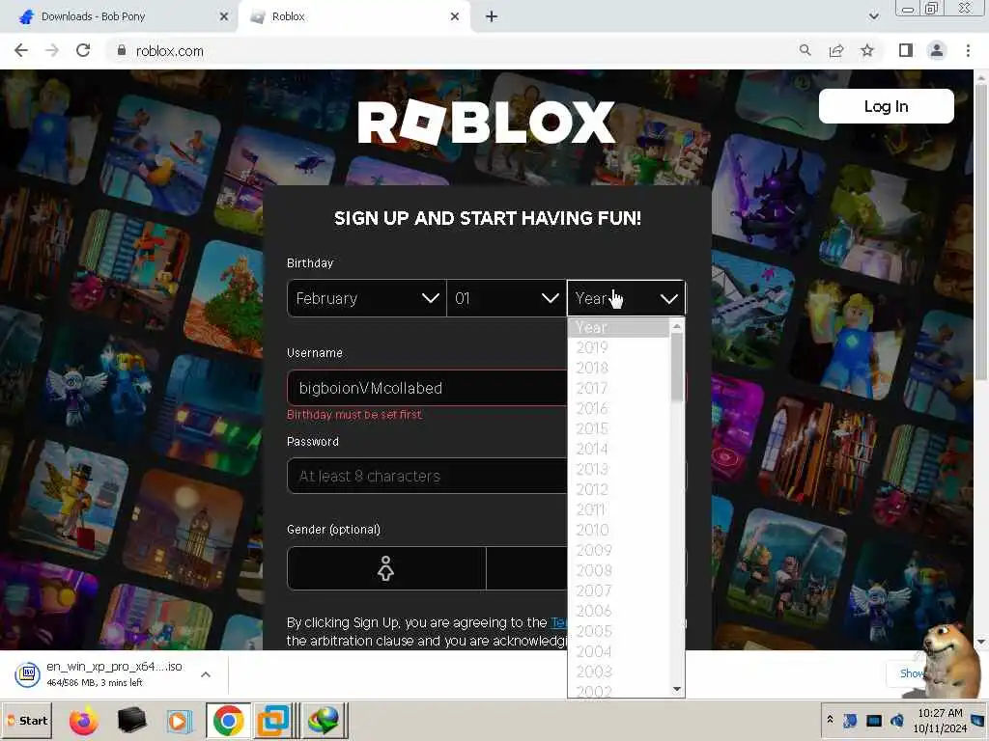The image size is (989, 741).
Task: Select the female gender icon button
Action: [386, 568]
